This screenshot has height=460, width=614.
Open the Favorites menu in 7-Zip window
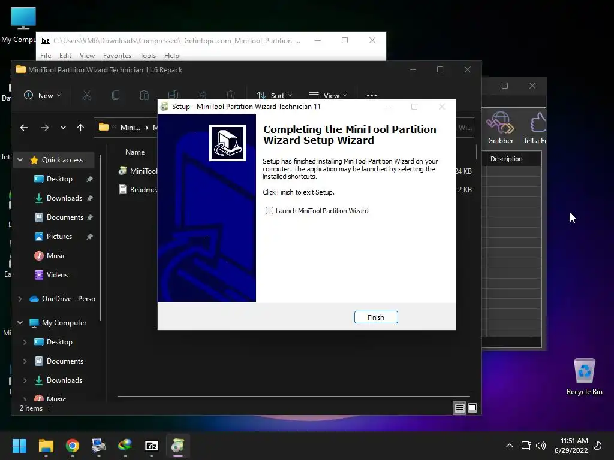[x=117, y=56]
